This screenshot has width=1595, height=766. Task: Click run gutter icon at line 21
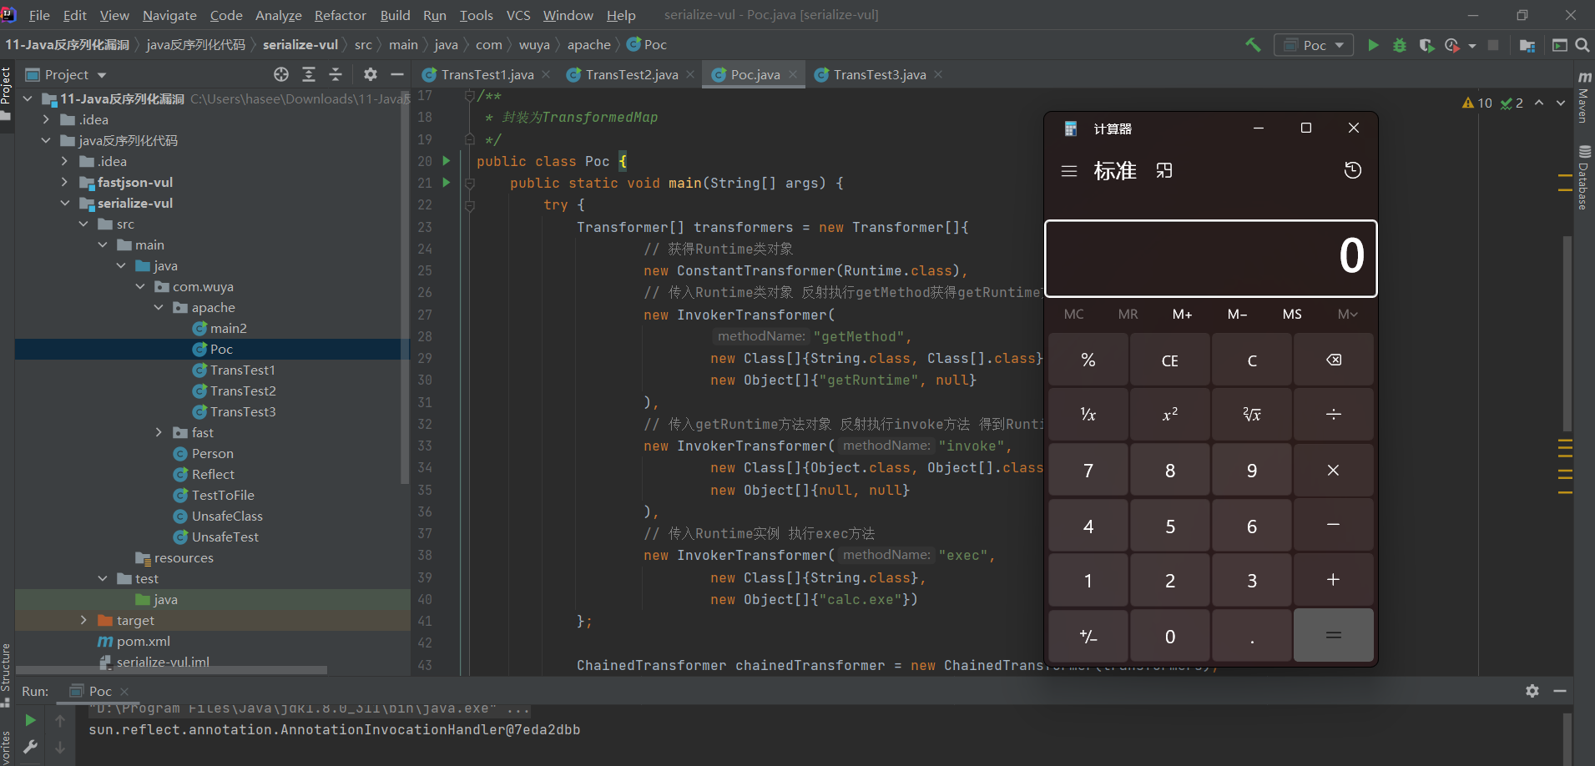[x=447, y=182]
